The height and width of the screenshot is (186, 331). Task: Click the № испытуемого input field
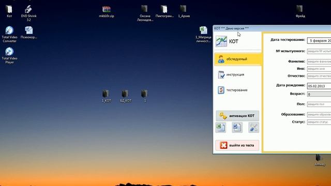pyautogui.click(x=319, y=51)
